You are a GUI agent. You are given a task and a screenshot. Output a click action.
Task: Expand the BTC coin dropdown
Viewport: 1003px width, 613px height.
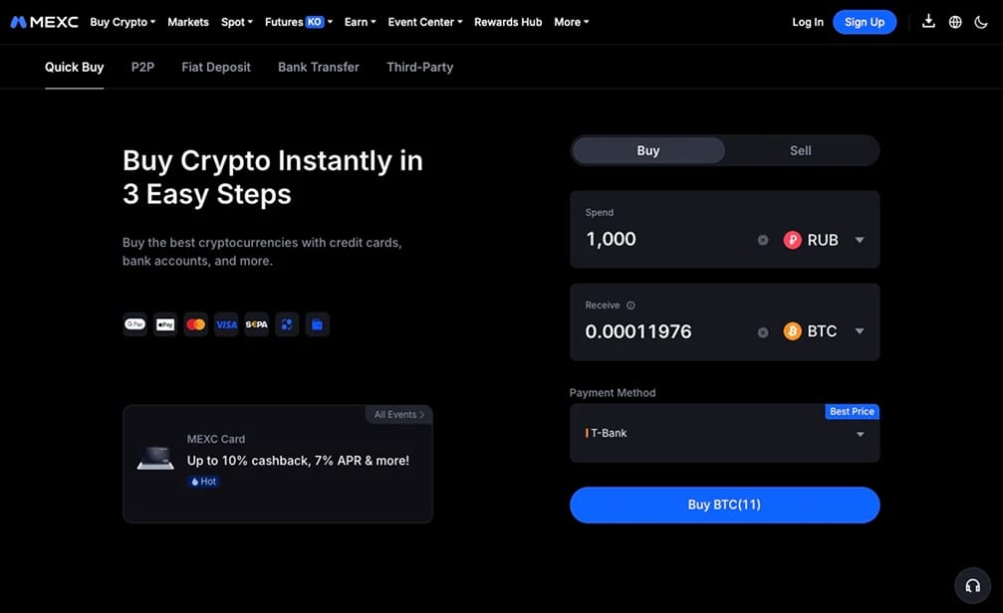pos(824,331)
